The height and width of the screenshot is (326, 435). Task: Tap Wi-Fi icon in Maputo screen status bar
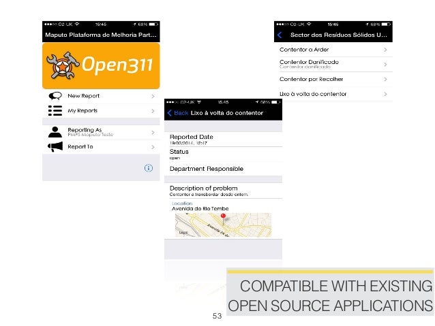click(x=77, y=24)
